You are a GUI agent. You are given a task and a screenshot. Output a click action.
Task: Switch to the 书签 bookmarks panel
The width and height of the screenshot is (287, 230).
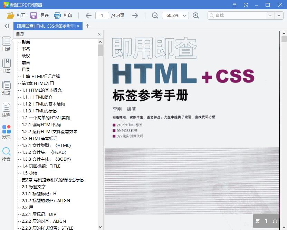tap(6, 66)
